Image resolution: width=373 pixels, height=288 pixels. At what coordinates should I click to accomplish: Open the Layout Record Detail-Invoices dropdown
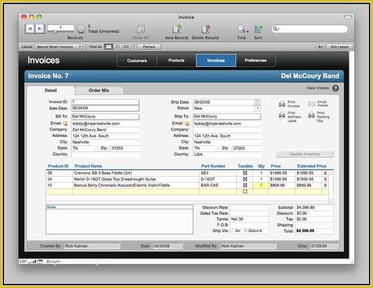point(59,47)
